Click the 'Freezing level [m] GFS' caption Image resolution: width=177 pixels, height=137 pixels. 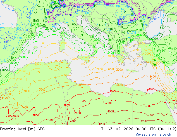(x=22, y=129)
